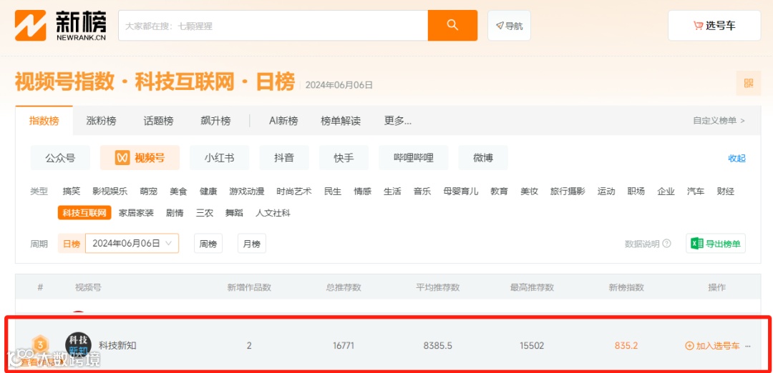Filter by 母婴育儿 category
This screenshot has width=773, height=373.
[x=461, y=192]
